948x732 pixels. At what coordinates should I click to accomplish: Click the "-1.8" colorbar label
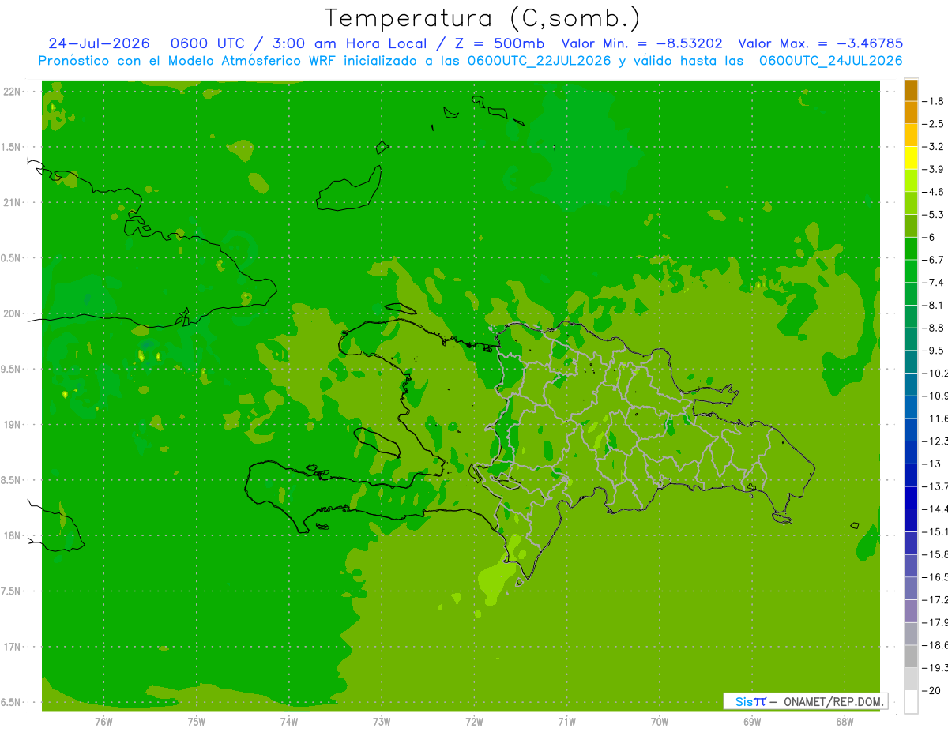[935, 101]
